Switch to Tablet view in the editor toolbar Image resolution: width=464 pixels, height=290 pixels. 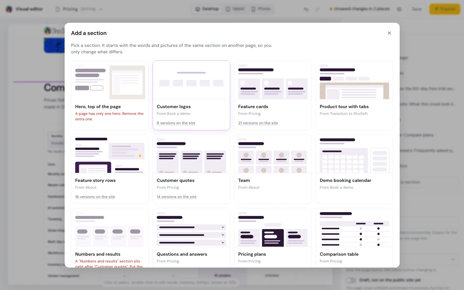click(x=235, y=9)
